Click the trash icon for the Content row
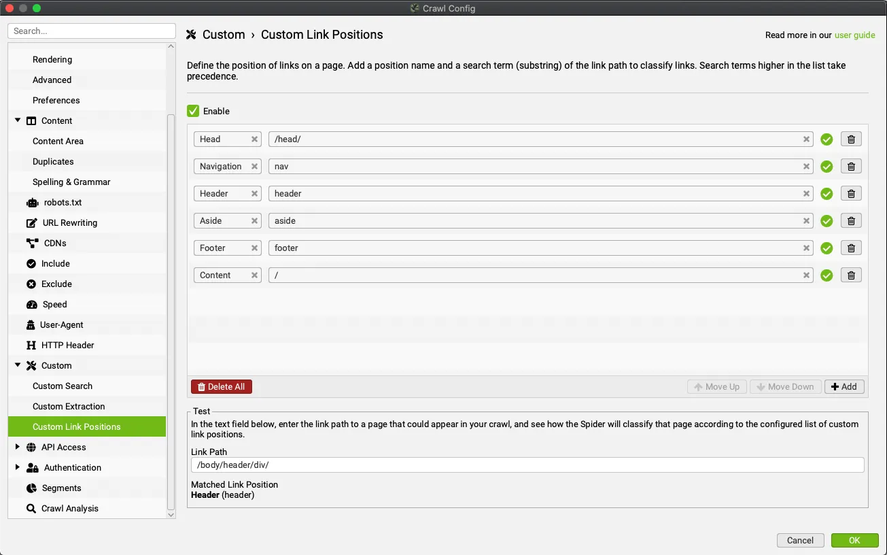Screen dimensions: 887x555 click(851, 275)
